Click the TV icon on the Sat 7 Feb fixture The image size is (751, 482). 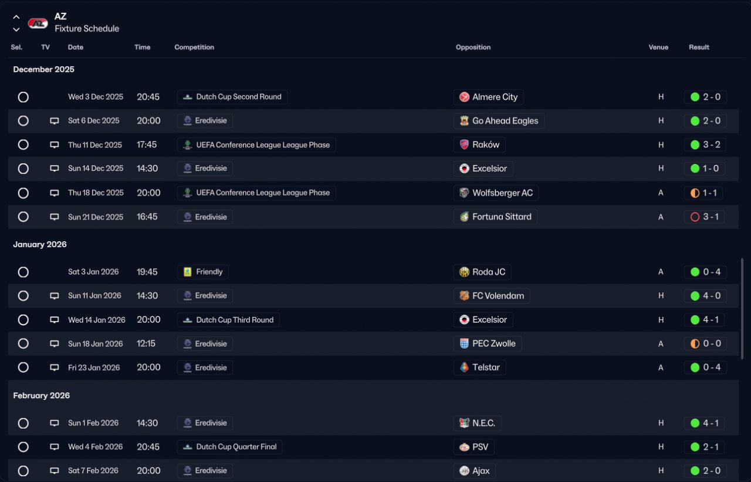(x=55, y=471)
